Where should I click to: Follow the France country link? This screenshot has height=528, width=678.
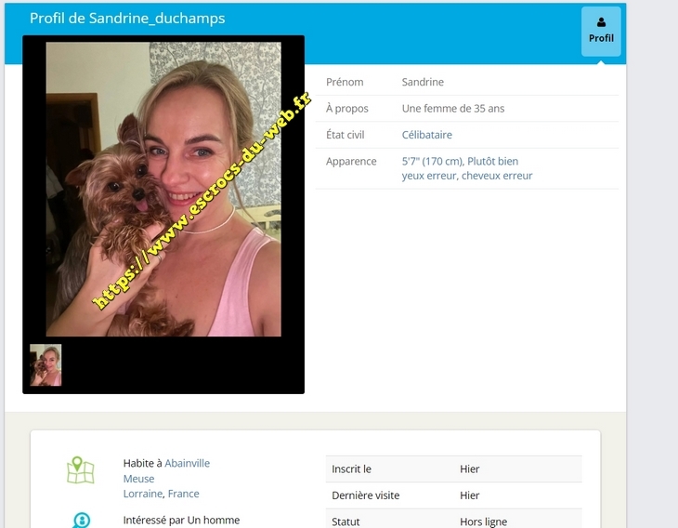coord(184,494)
